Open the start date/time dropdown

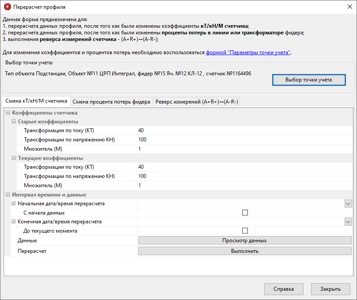tap(348, 203)
